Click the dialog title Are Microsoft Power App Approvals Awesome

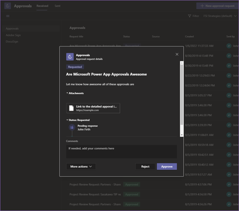[x=106, y=74]
